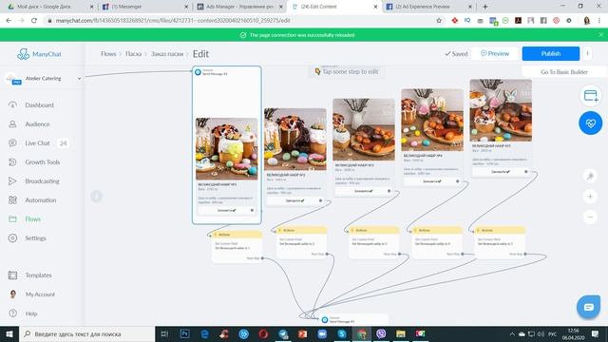Select the Flows folder icon
This screenshot has width=608, height=342.
click(12, 219)
